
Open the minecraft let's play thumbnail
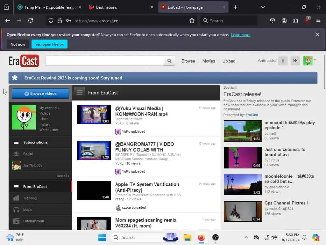click(x=243, y=131)
